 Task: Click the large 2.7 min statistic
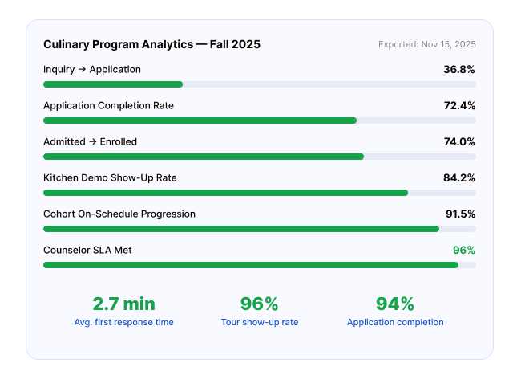[x=123, y=304]
